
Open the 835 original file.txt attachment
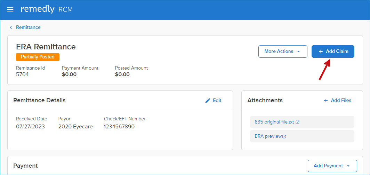click(274, 122)
